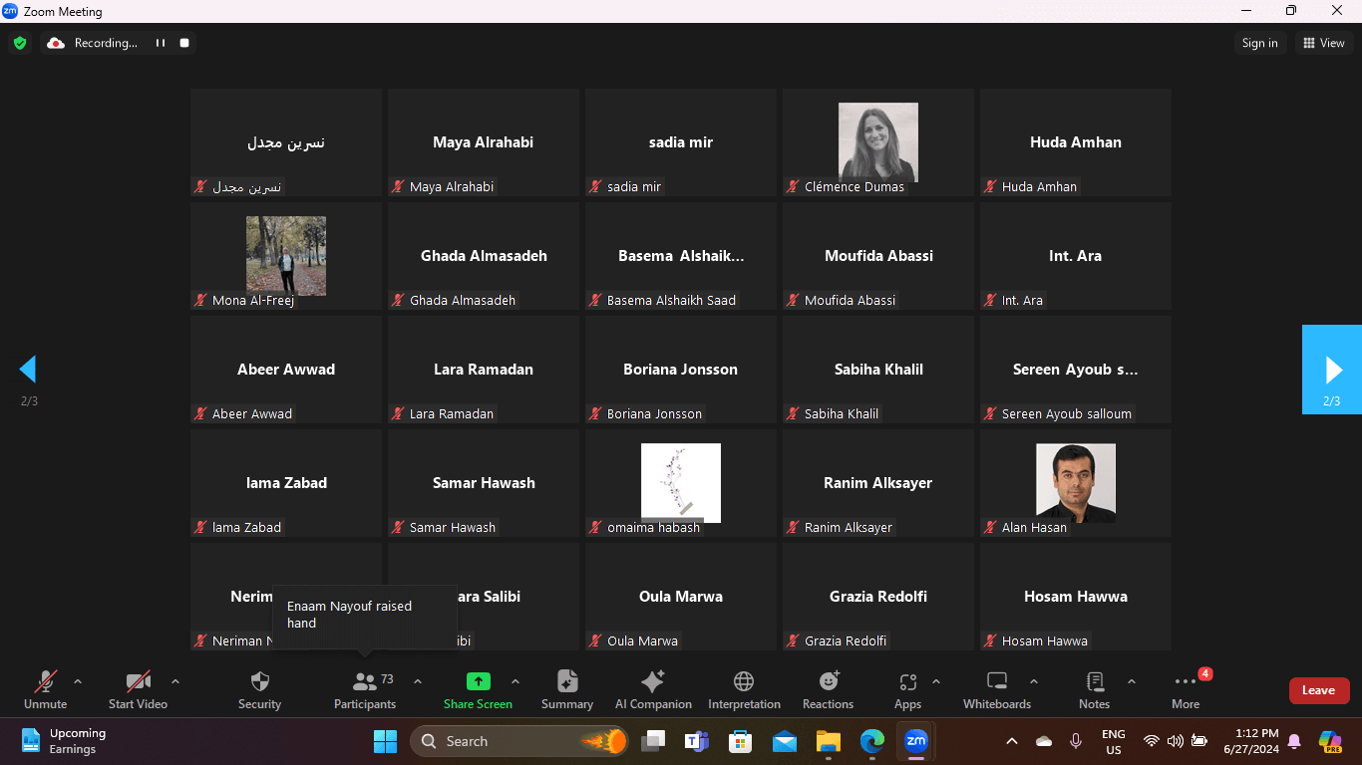1362x765 pixels.
Task: Click the red Leave button
Action: [x=1318, y=690]
